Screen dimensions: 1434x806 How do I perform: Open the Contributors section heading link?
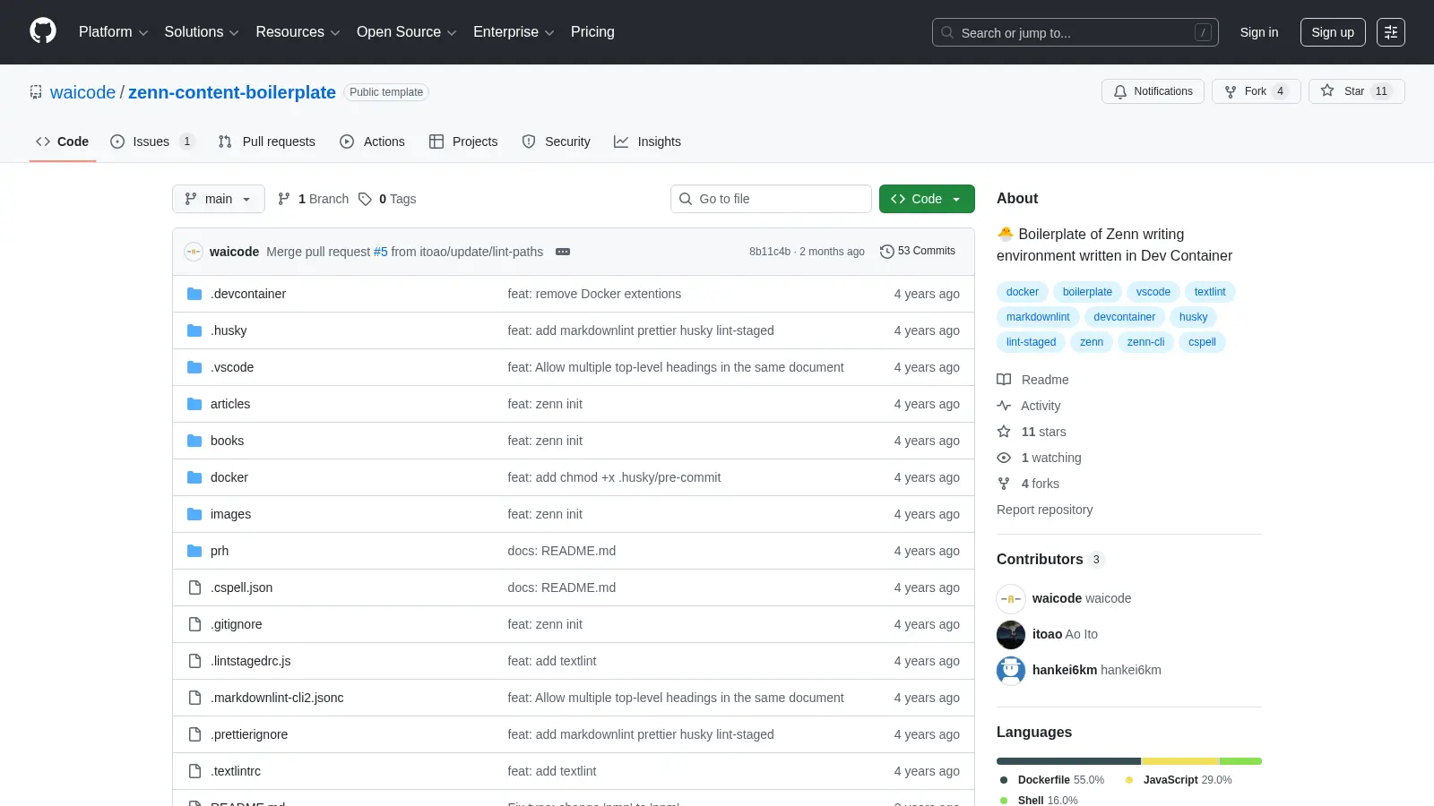coord(1050,559)
